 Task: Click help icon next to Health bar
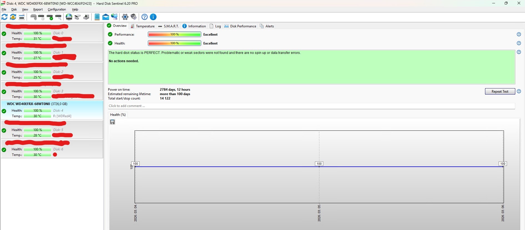pyautogui.click(x=519, y=43)
